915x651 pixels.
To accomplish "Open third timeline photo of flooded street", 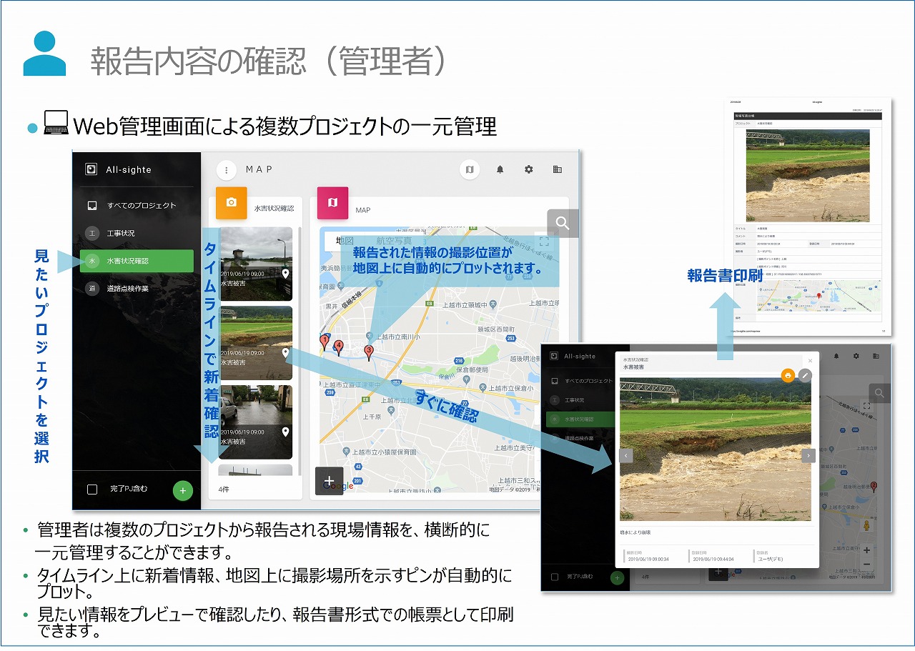I will (x=256, y=422).
